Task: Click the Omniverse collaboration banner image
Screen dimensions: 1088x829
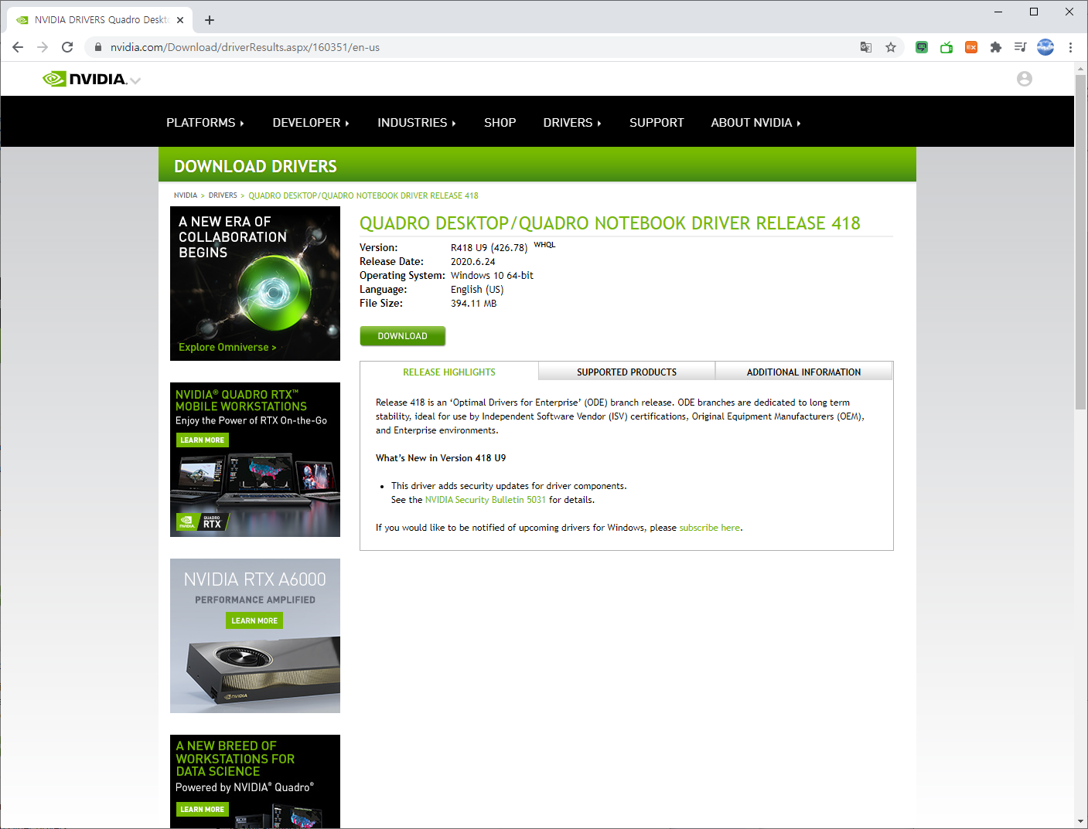Action: [x=255, y=284]
